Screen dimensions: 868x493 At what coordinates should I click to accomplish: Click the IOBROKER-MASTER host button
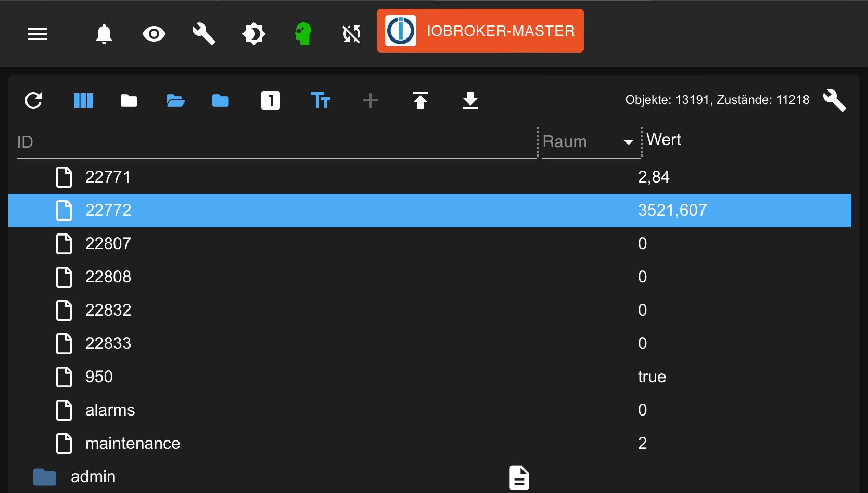(x=480, y=31)
